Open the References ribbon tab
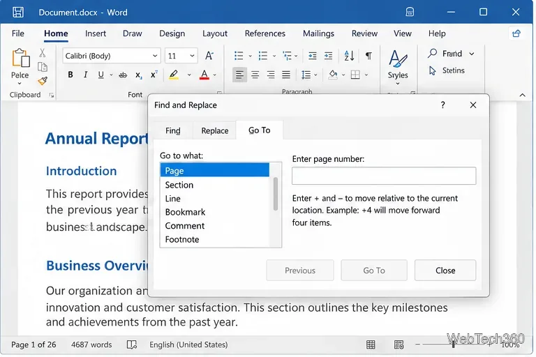This screenshot has width=536, height=357. point(265,33)
